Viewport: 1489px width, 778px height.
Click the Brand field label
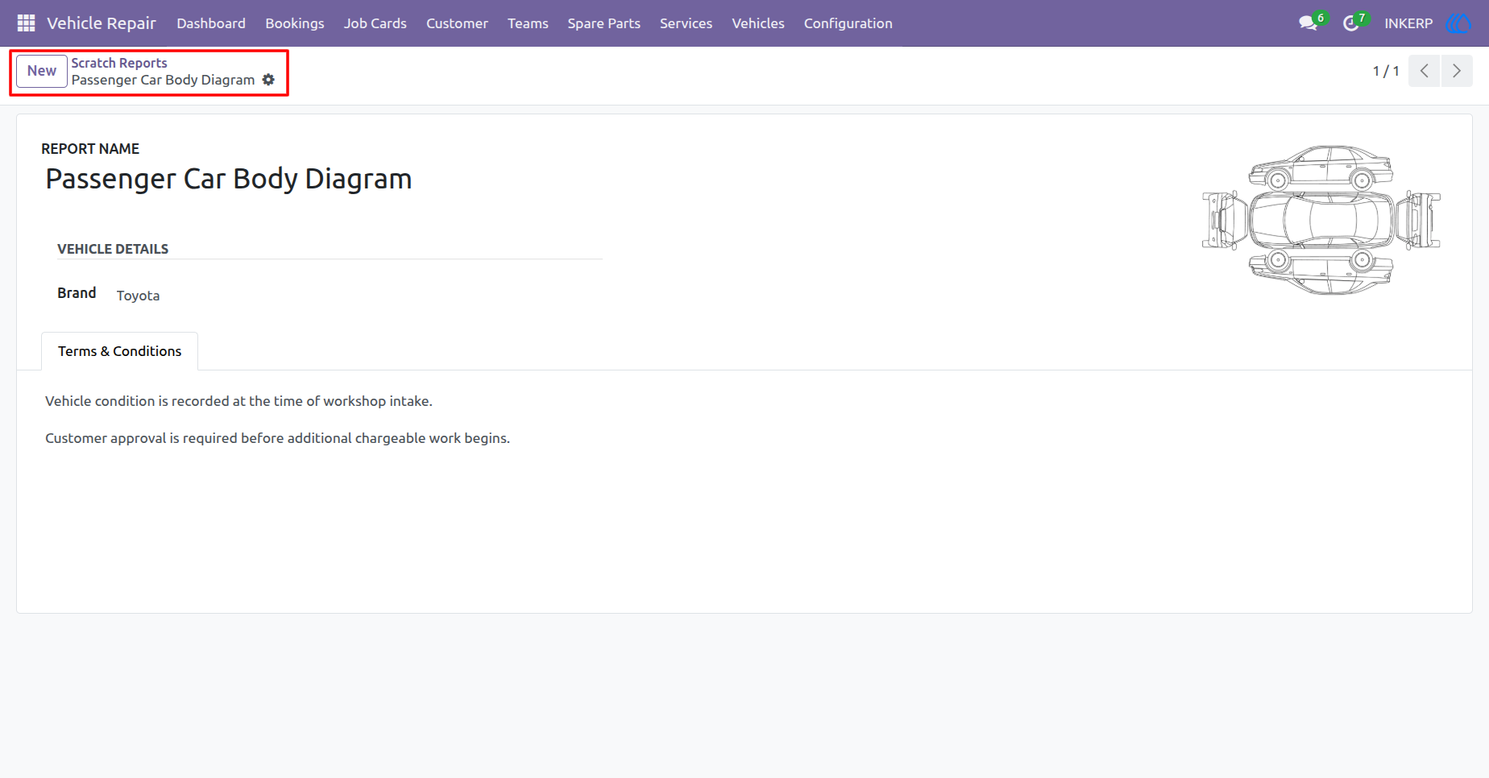[77, 293]
